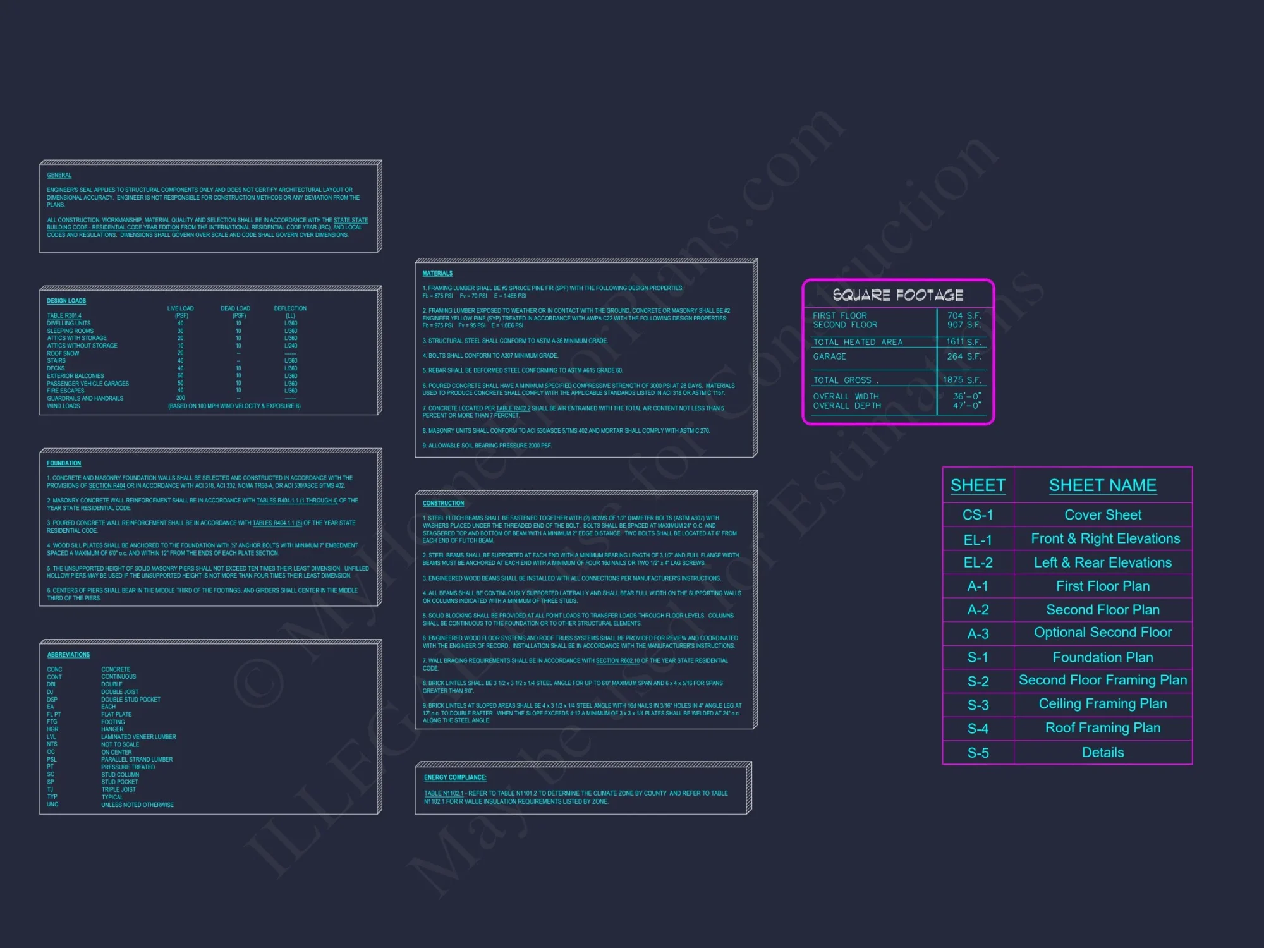Viewport: 1264px width, 948px height.
Task: Click the GENERAL notes heading
Action: (59, 175)
